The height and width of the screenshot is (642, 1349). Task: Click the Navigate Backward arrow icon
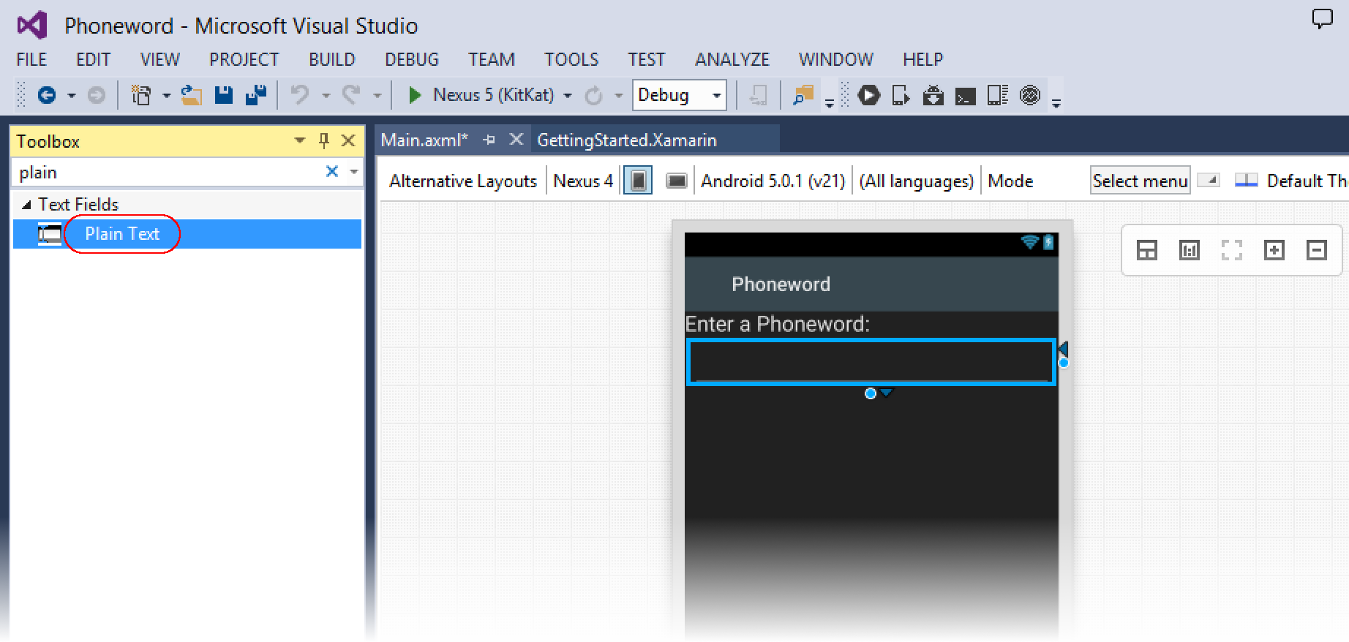[x=47, y=95]
